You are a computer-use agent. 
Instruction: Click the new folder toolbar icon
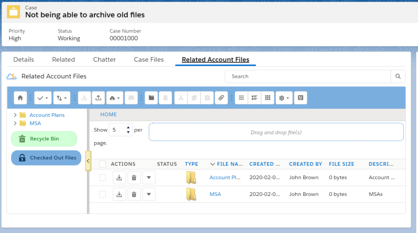(x=150, y=98)
